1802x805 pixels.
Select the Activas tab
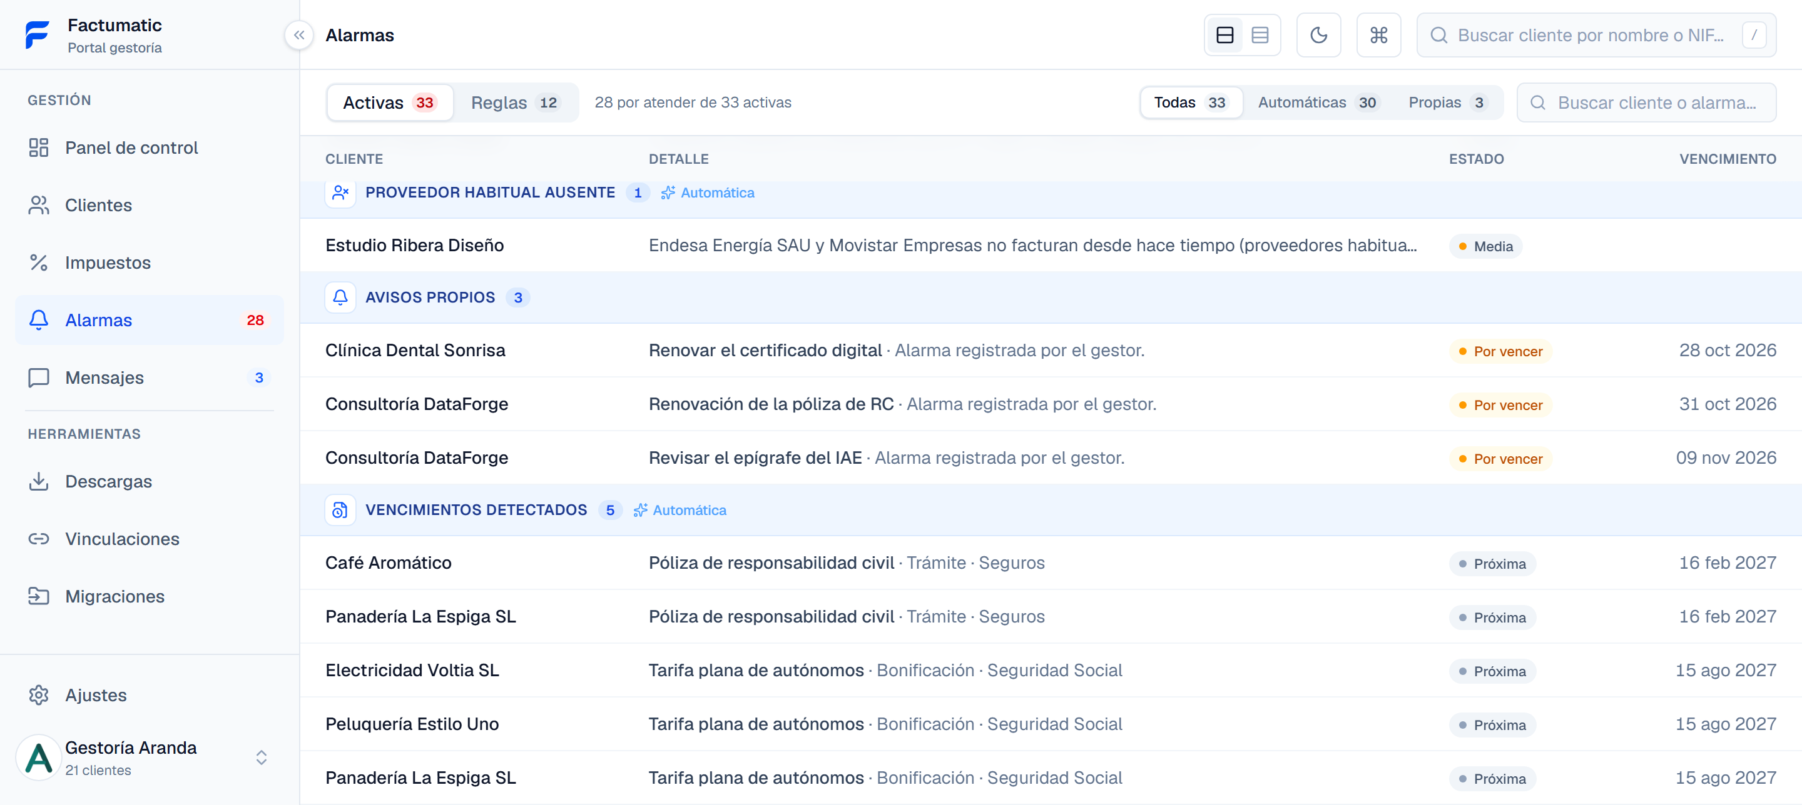(x=390, y=102)
